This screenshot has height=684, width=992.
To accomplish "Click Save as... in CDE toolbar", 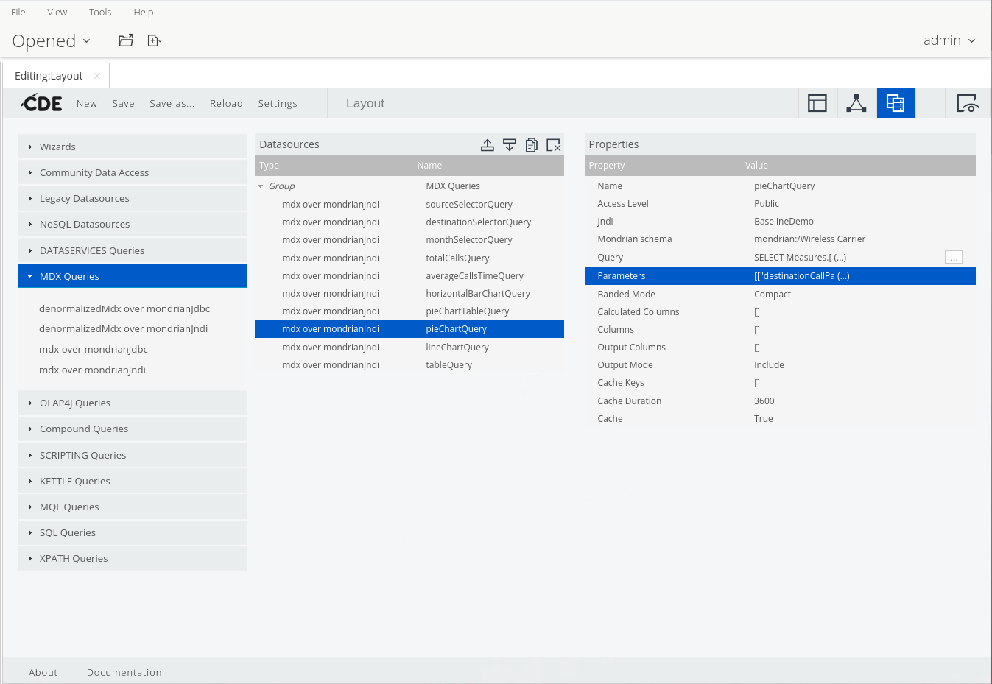I will point(172,104).
